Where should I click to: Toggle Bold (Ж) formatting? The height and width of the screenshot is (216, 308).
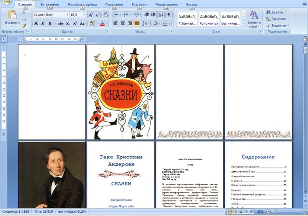tap(36, 23)
